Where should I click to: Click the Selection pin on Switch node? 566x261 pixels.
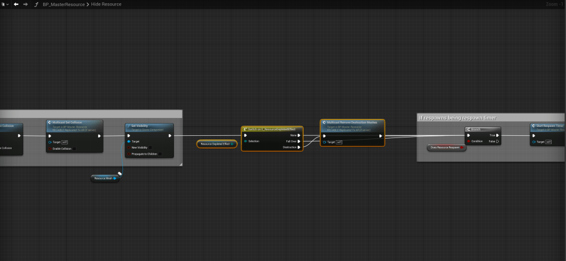(245, 141)
